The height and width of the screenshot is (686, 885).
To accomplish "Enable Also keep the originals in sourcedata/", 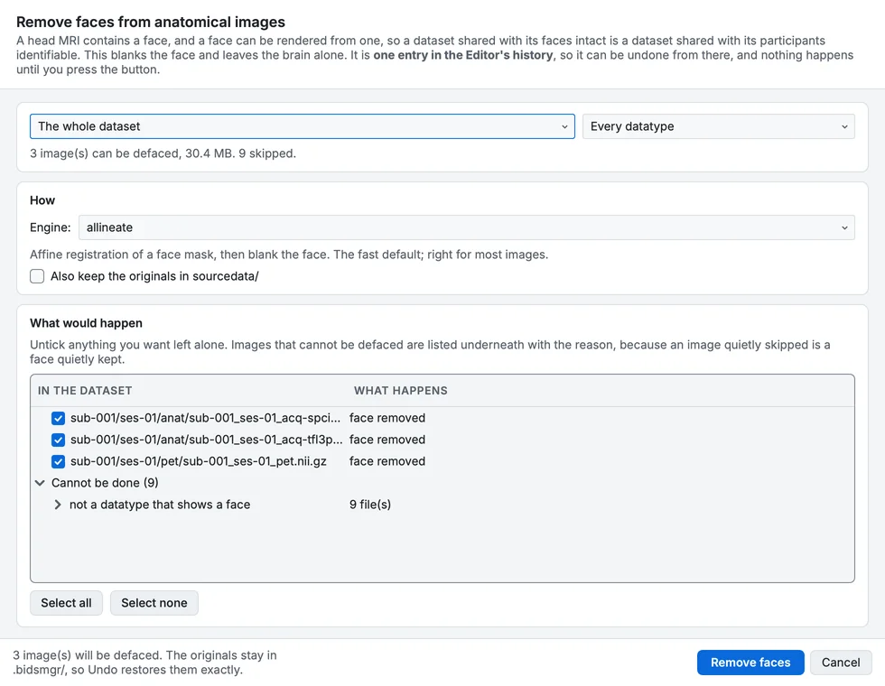I will (37, 276).
